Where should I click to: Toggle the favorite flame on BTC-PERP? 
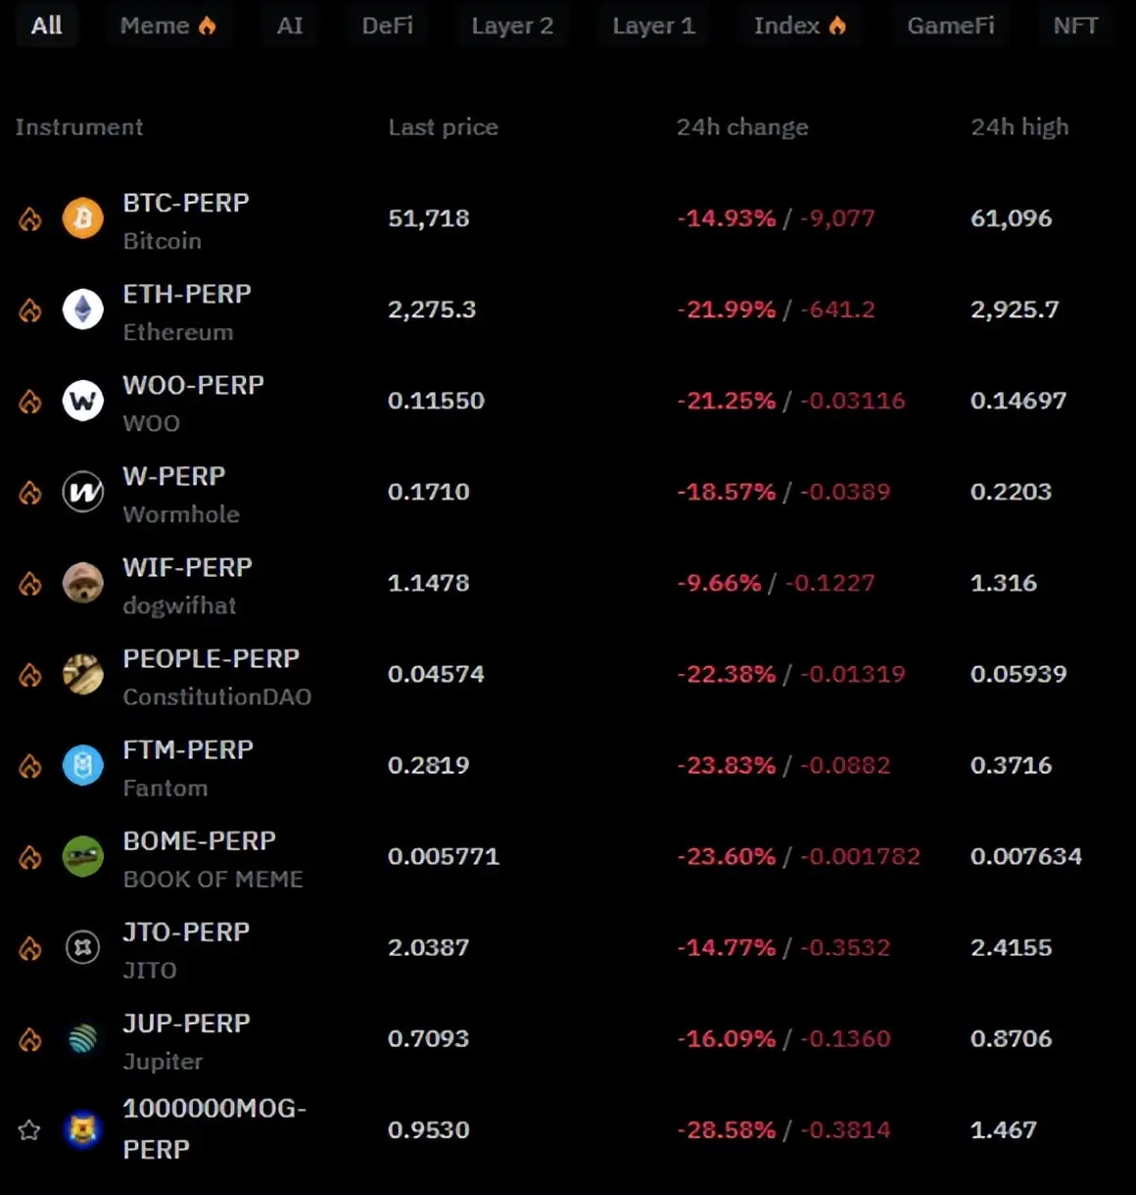pos(29,217)
